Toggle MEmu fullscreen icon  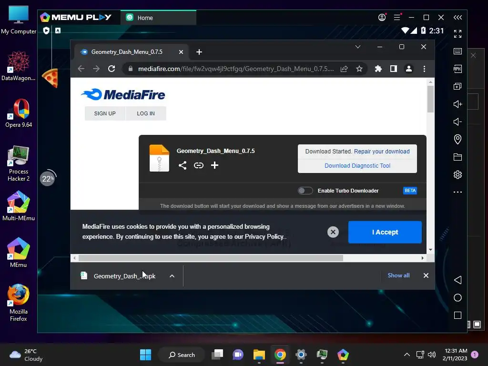pos(457,34)
